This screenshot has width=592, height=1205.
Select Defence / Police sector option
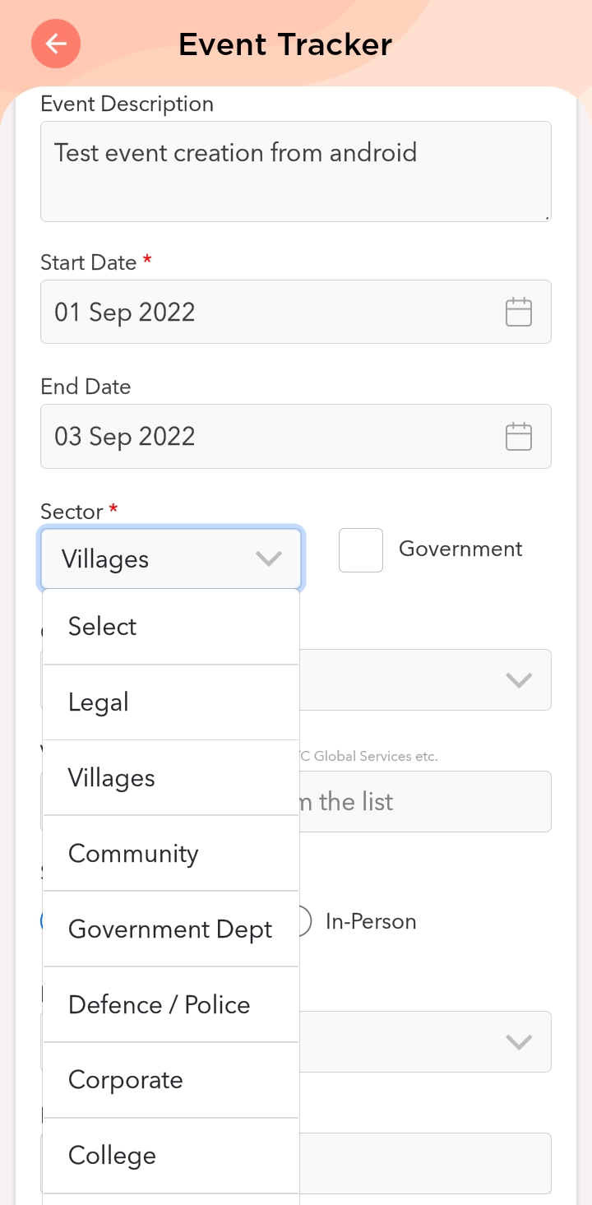(x=171, y=1005)
